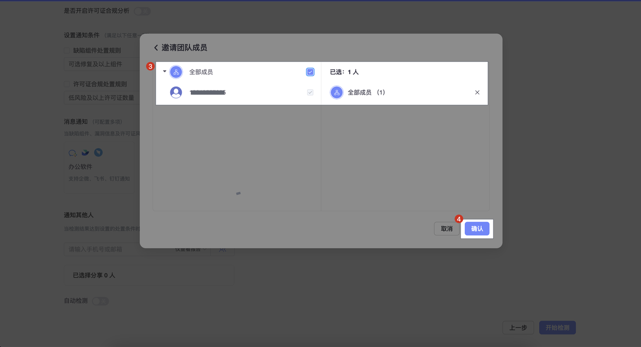Click the Feishu icon under 消息通知
The image size is (641, 347).
click(86, 152)
